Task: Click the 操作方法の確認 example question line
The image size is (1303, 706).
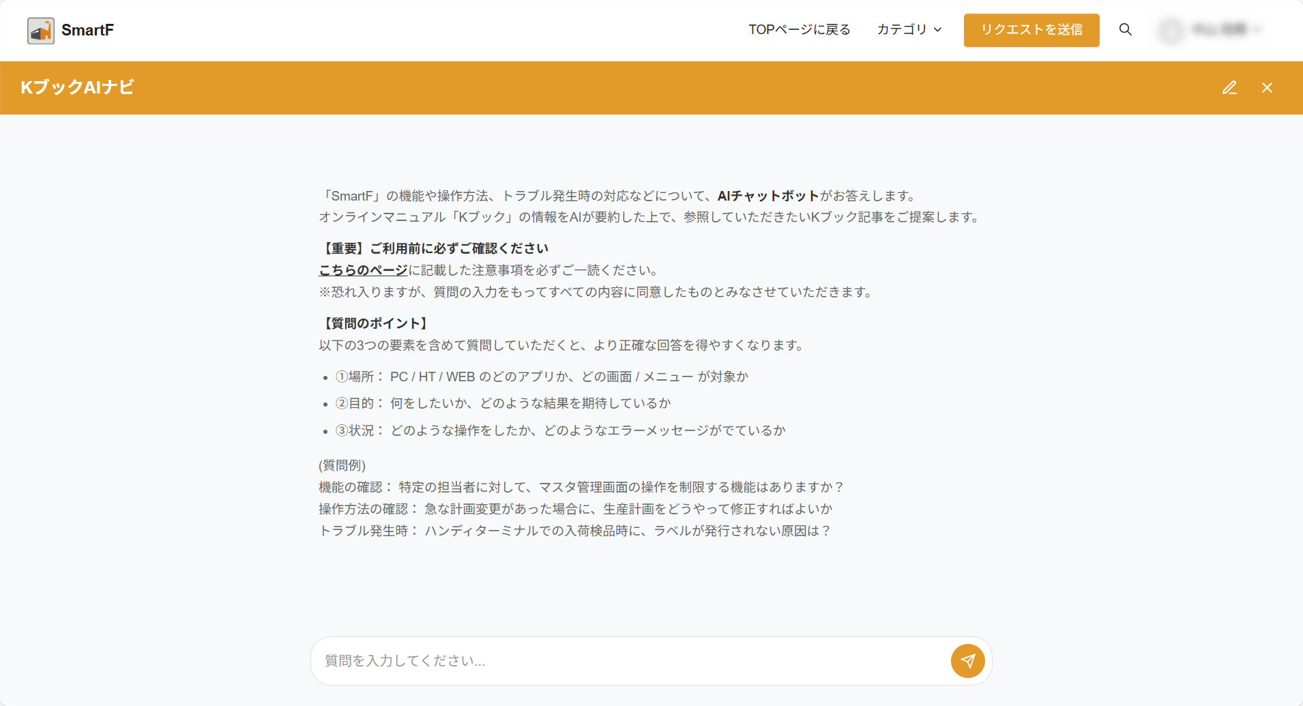Action: pyautogui.click(x=575, y=509)
